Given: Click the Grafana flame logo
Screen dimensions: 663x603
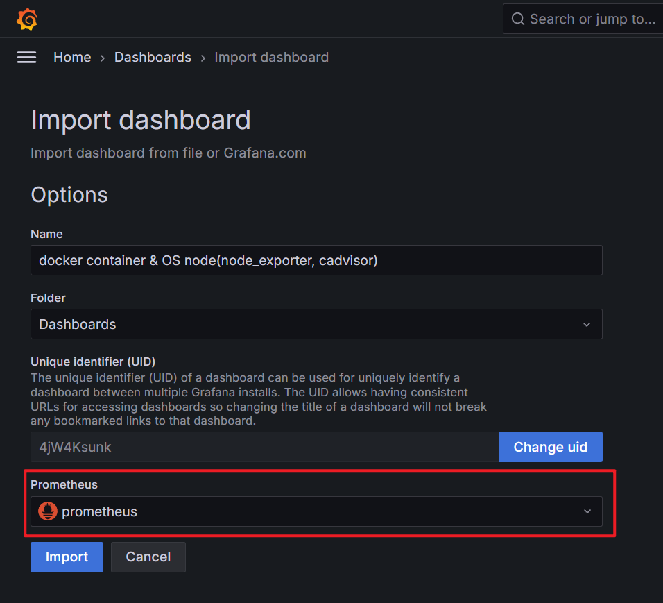Looking at the screenshot, I should [26, 19].
